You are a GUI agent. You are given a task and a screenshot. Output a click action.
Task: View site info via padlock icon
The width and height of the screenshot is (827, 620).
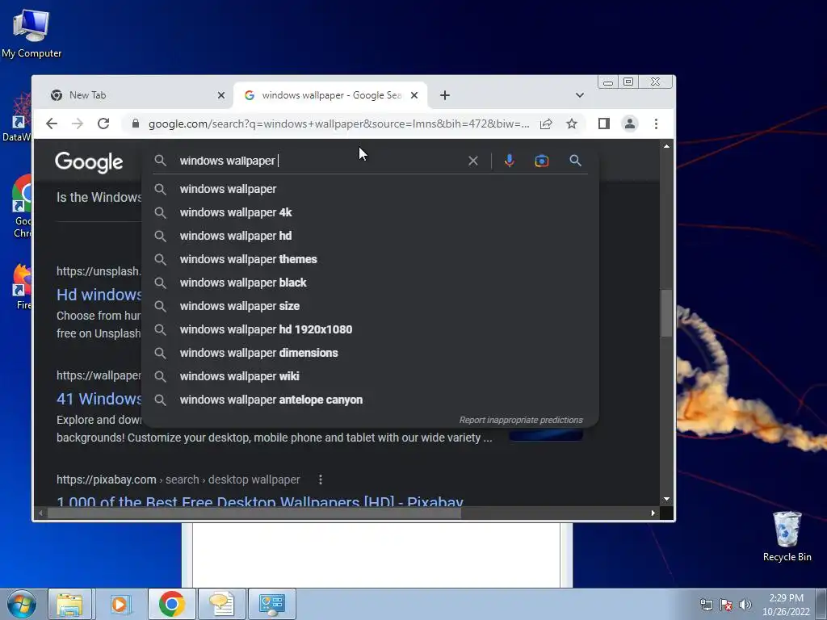pos(136,124)
